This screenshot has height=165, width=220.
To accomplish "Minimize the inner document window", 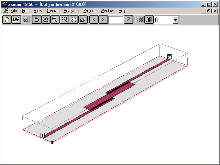I will tap(203, 11).
